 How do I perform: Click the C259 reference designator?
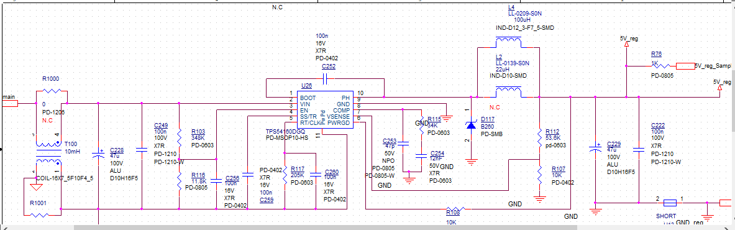(267, 200)
